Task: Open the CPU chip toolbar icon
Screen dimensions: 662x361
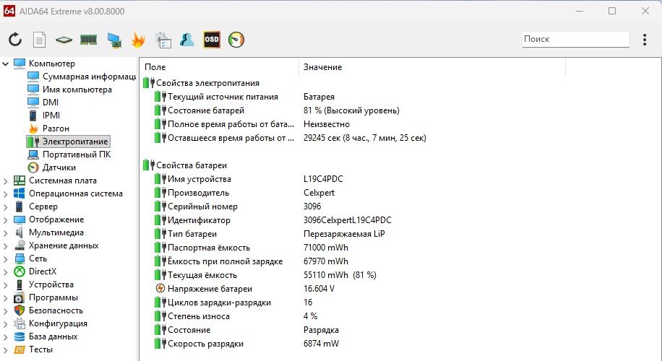Action: [x=64, y=40]
